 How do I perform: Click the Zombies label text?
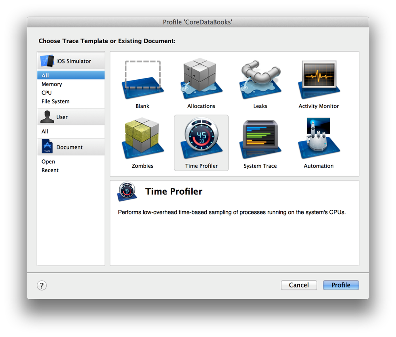click(143, 166)
